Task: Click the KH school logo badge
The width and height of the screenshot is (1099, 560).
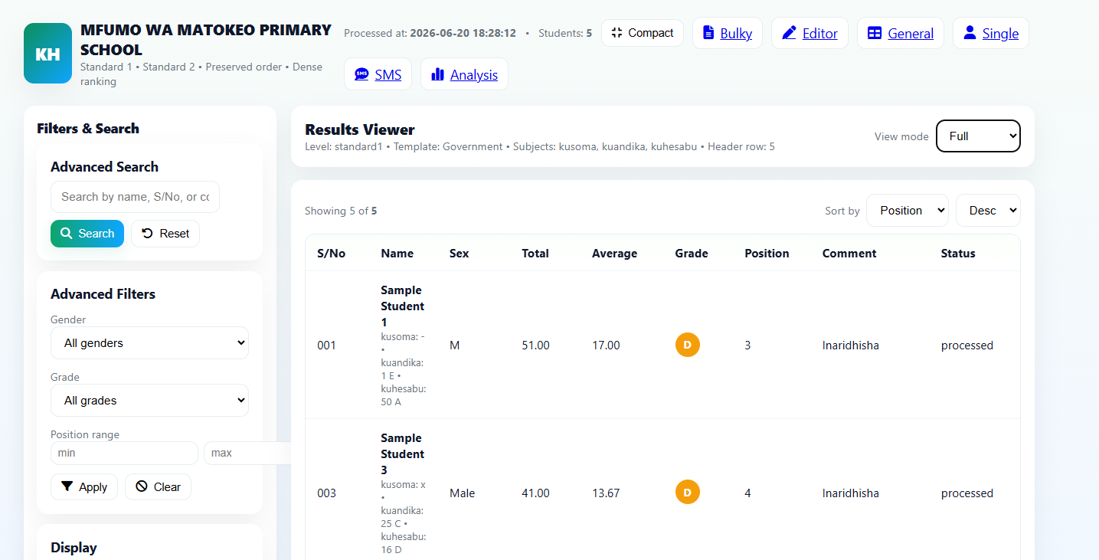Action: (47, 54)
